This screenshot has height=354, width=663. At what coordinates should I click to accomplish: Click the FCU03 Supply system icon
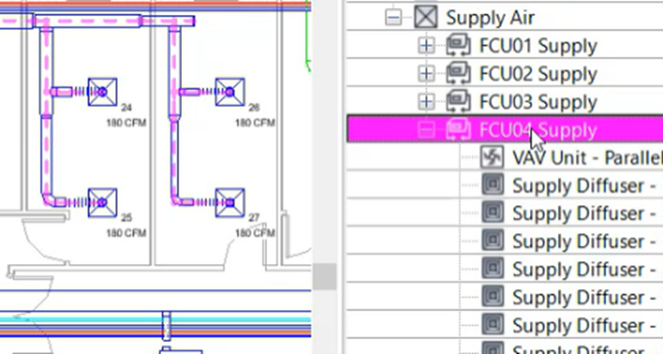pos(458,101)
